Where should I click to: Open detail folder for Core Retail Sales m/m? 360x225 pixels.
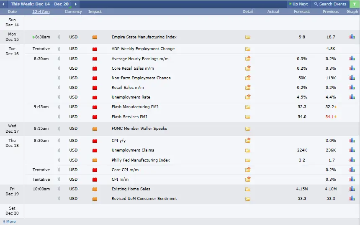[x=247, y=68]
